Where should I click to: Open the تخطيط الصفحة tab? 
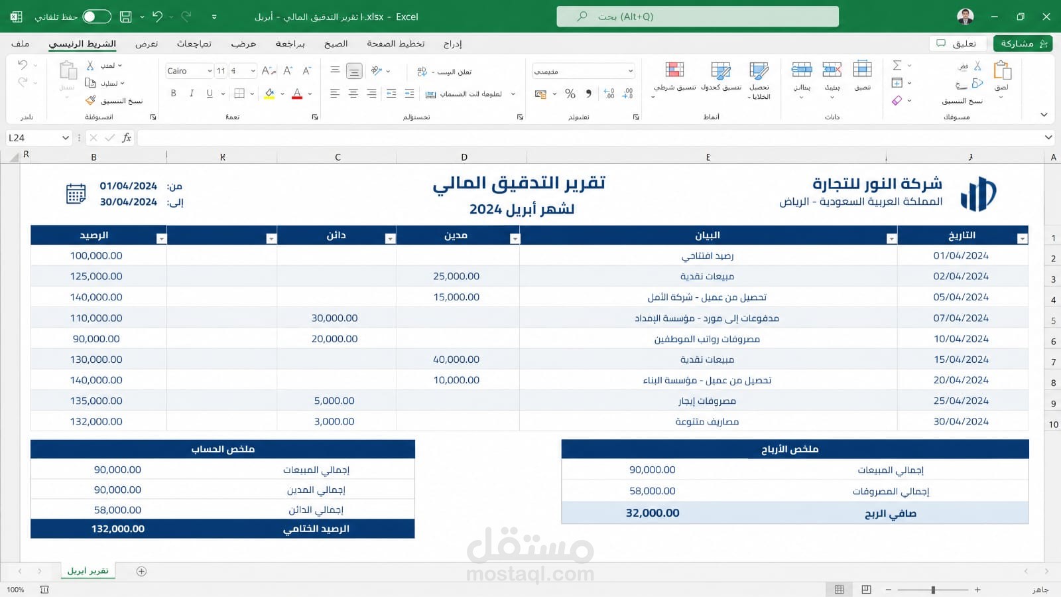pos(396,44)
